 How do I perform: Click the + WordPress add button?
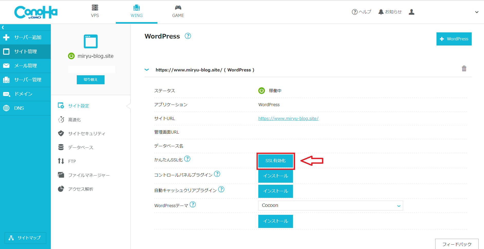coord(454,39)
